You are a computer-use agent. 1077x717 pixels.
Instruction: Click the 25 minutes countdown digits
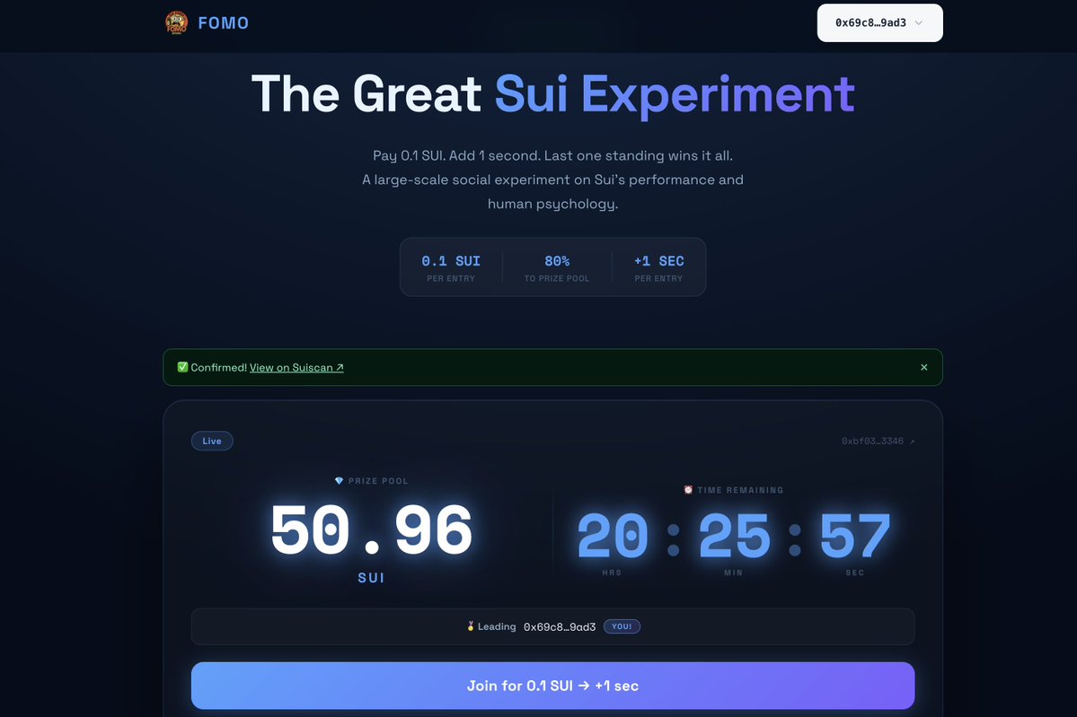click(734, 535)
